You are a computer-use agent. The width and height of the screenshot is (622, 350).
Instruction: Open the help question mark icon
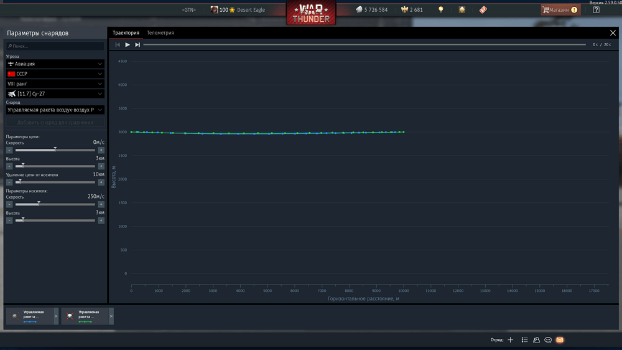(596, 9)
